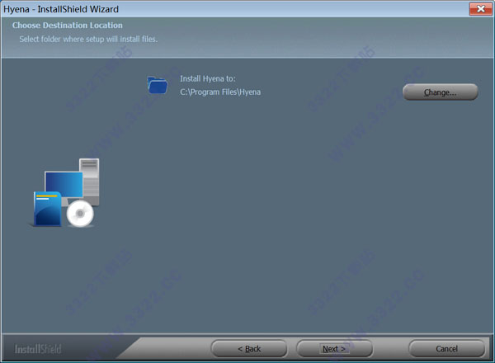Go to previous step with Back button
Image resolution: width=495 pixels, height=363 pixels.
[x=249, y=348]
